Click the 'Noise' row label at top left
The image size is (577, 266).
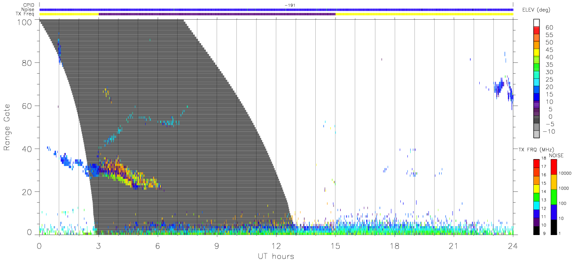tap(29, 9)
